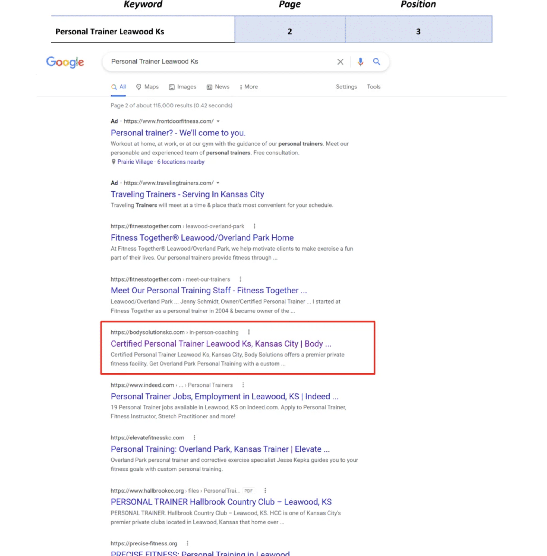
Task: Click the Keyword column header
Action: [x=143, y=4]
